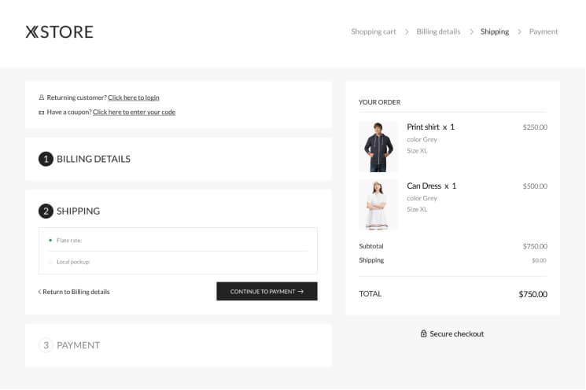Screen dimensions: 586x390
Task: Click the chevron after Billing details breadcrumb
Action: 471,31
